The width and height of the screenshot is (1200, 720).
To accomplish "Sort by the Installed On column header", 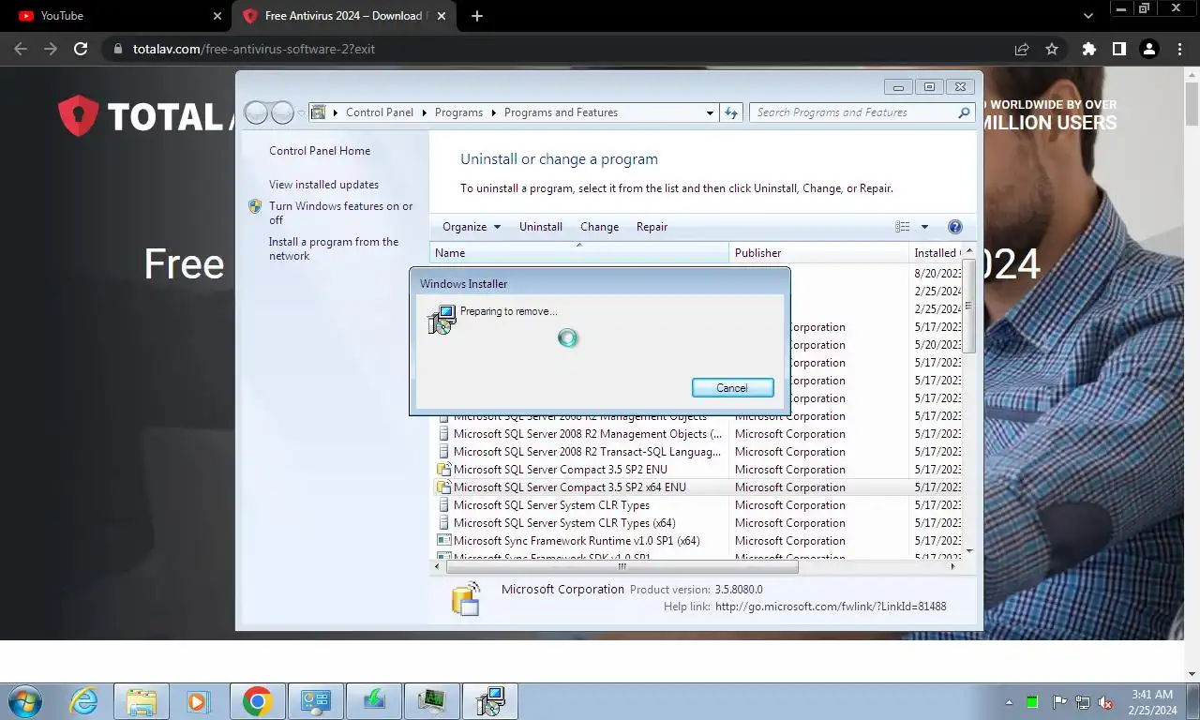I will [936, 253].
